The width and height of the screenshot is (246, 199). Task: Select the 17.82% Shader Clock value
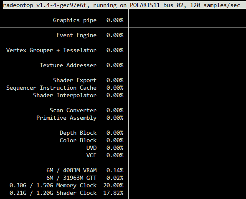[113, 193]
